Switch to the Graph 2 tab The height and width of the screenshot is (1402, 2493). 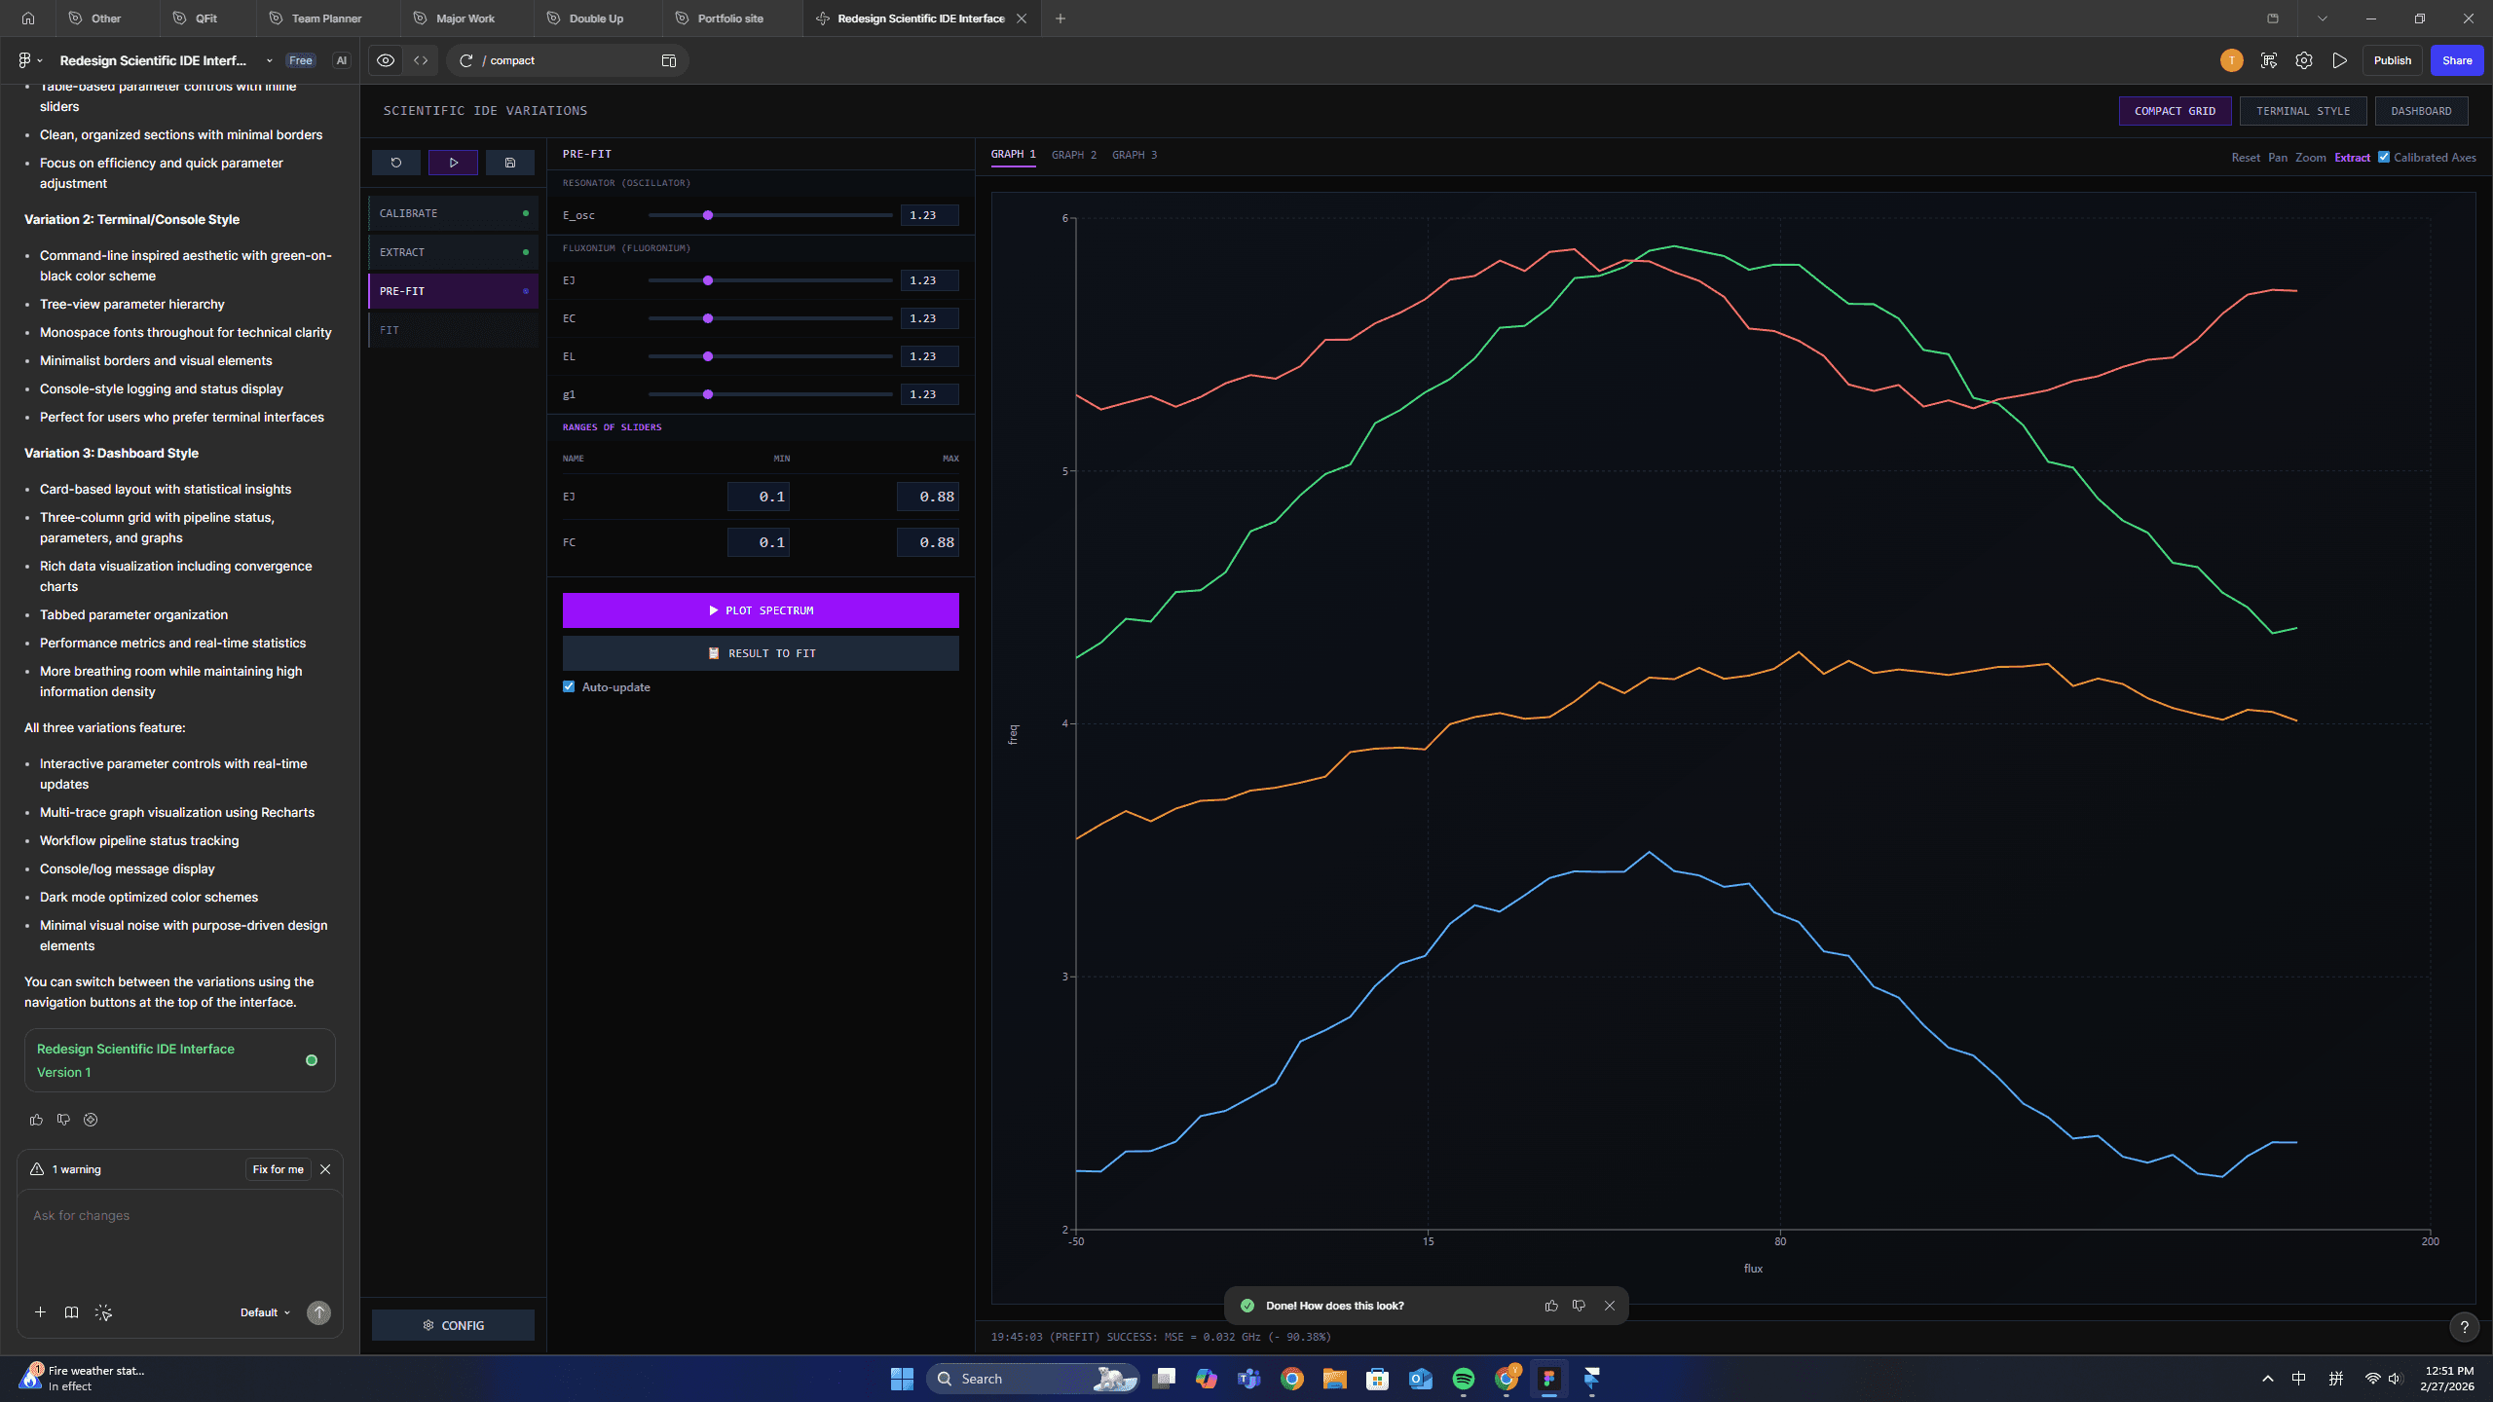[x=1073, y=155]
